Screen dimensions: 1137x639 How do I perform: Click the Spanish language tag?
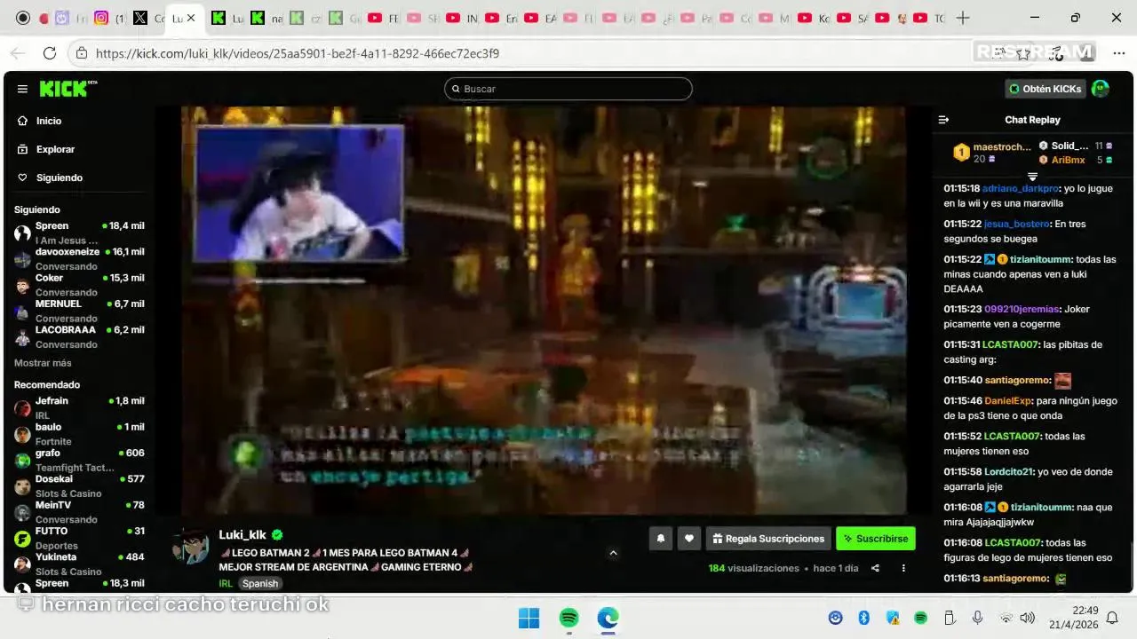point(260,583)
